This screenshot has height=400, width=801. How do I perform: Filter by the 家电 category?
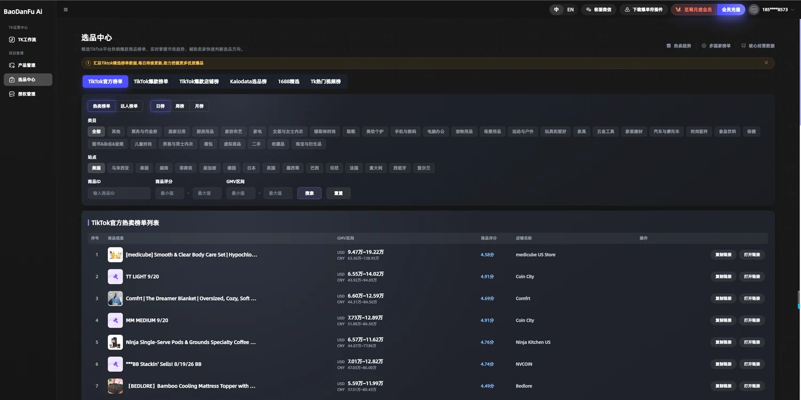click(257, 131)
